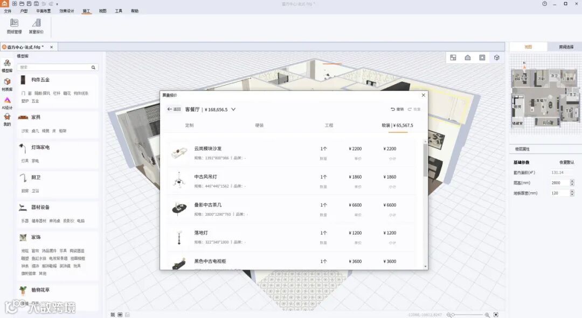This screenshot has height=318, width=582.
Task: Click the 地板厚度 stepper arrows
Action: click(x=572, y=193)
